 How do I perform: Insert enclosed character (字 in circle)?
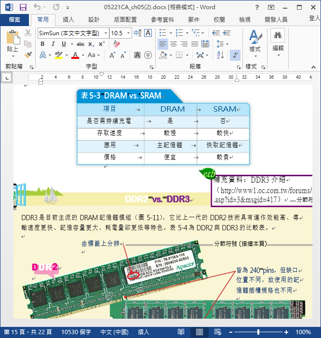coord(148,55)
